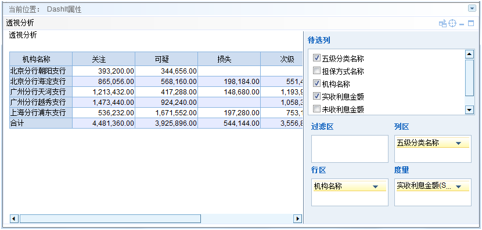
Task: Uncheck the 五级分类名称 checkbox
Action: 316,58
